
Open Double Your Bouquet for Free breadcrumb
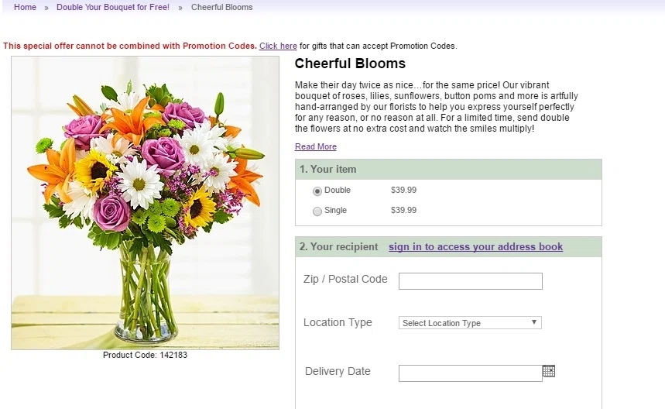pos(113,7)
